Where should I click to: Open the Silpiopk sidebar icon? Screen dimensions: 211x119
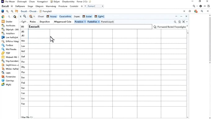coord(3,30)
